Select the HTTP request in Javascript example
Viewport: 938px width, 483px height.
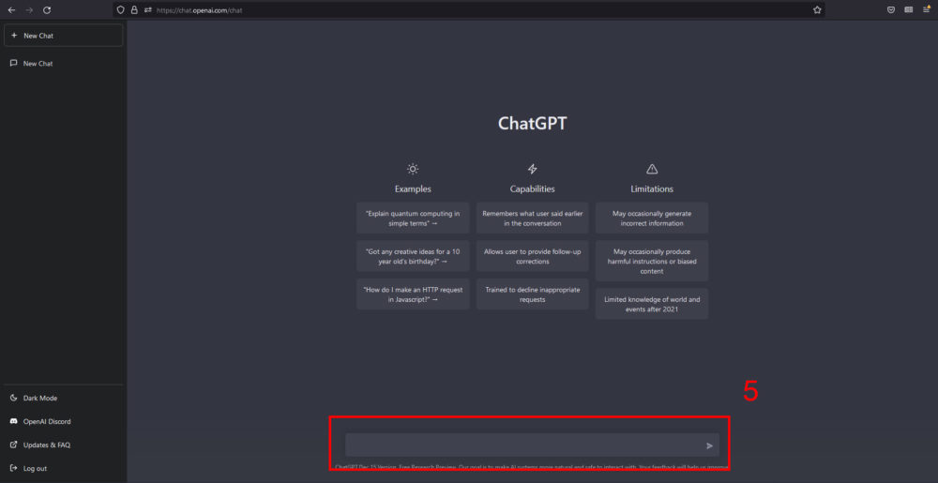click(x=413, y=294)
